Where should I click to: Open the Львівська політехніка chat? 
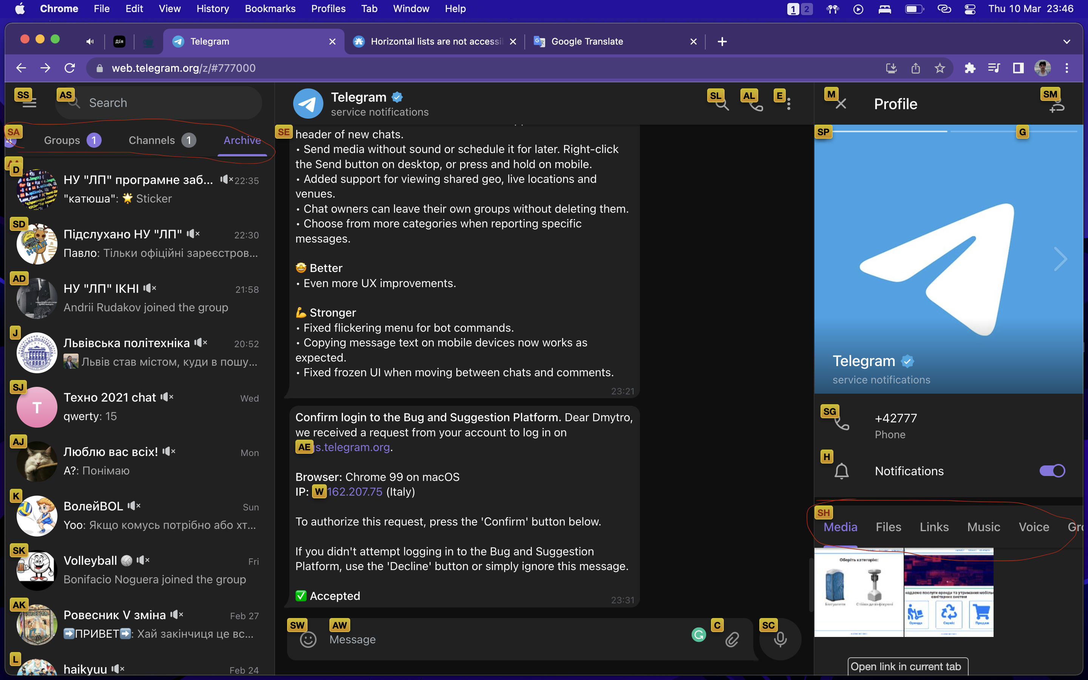[x=139, y=352]
